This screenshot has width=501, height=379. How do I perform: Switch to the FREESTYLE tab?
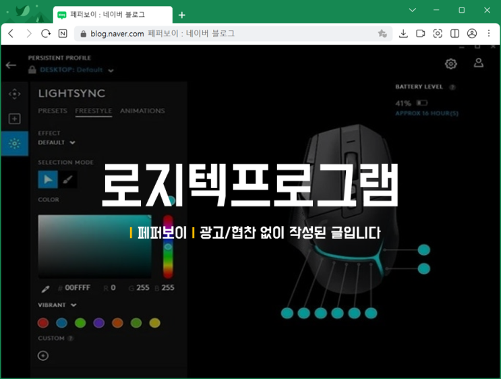[x=94, y=111]
